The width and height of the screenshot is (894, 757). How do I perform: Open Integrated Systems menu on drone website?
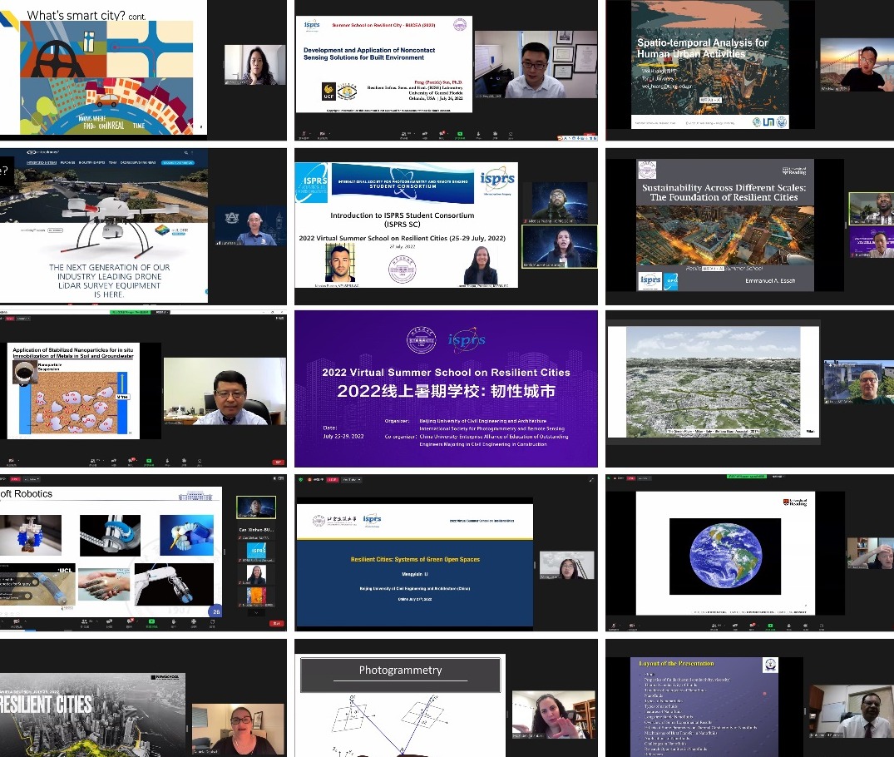[43, 162]
